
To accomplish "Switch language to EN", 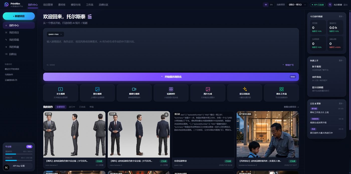I will 271,5.
